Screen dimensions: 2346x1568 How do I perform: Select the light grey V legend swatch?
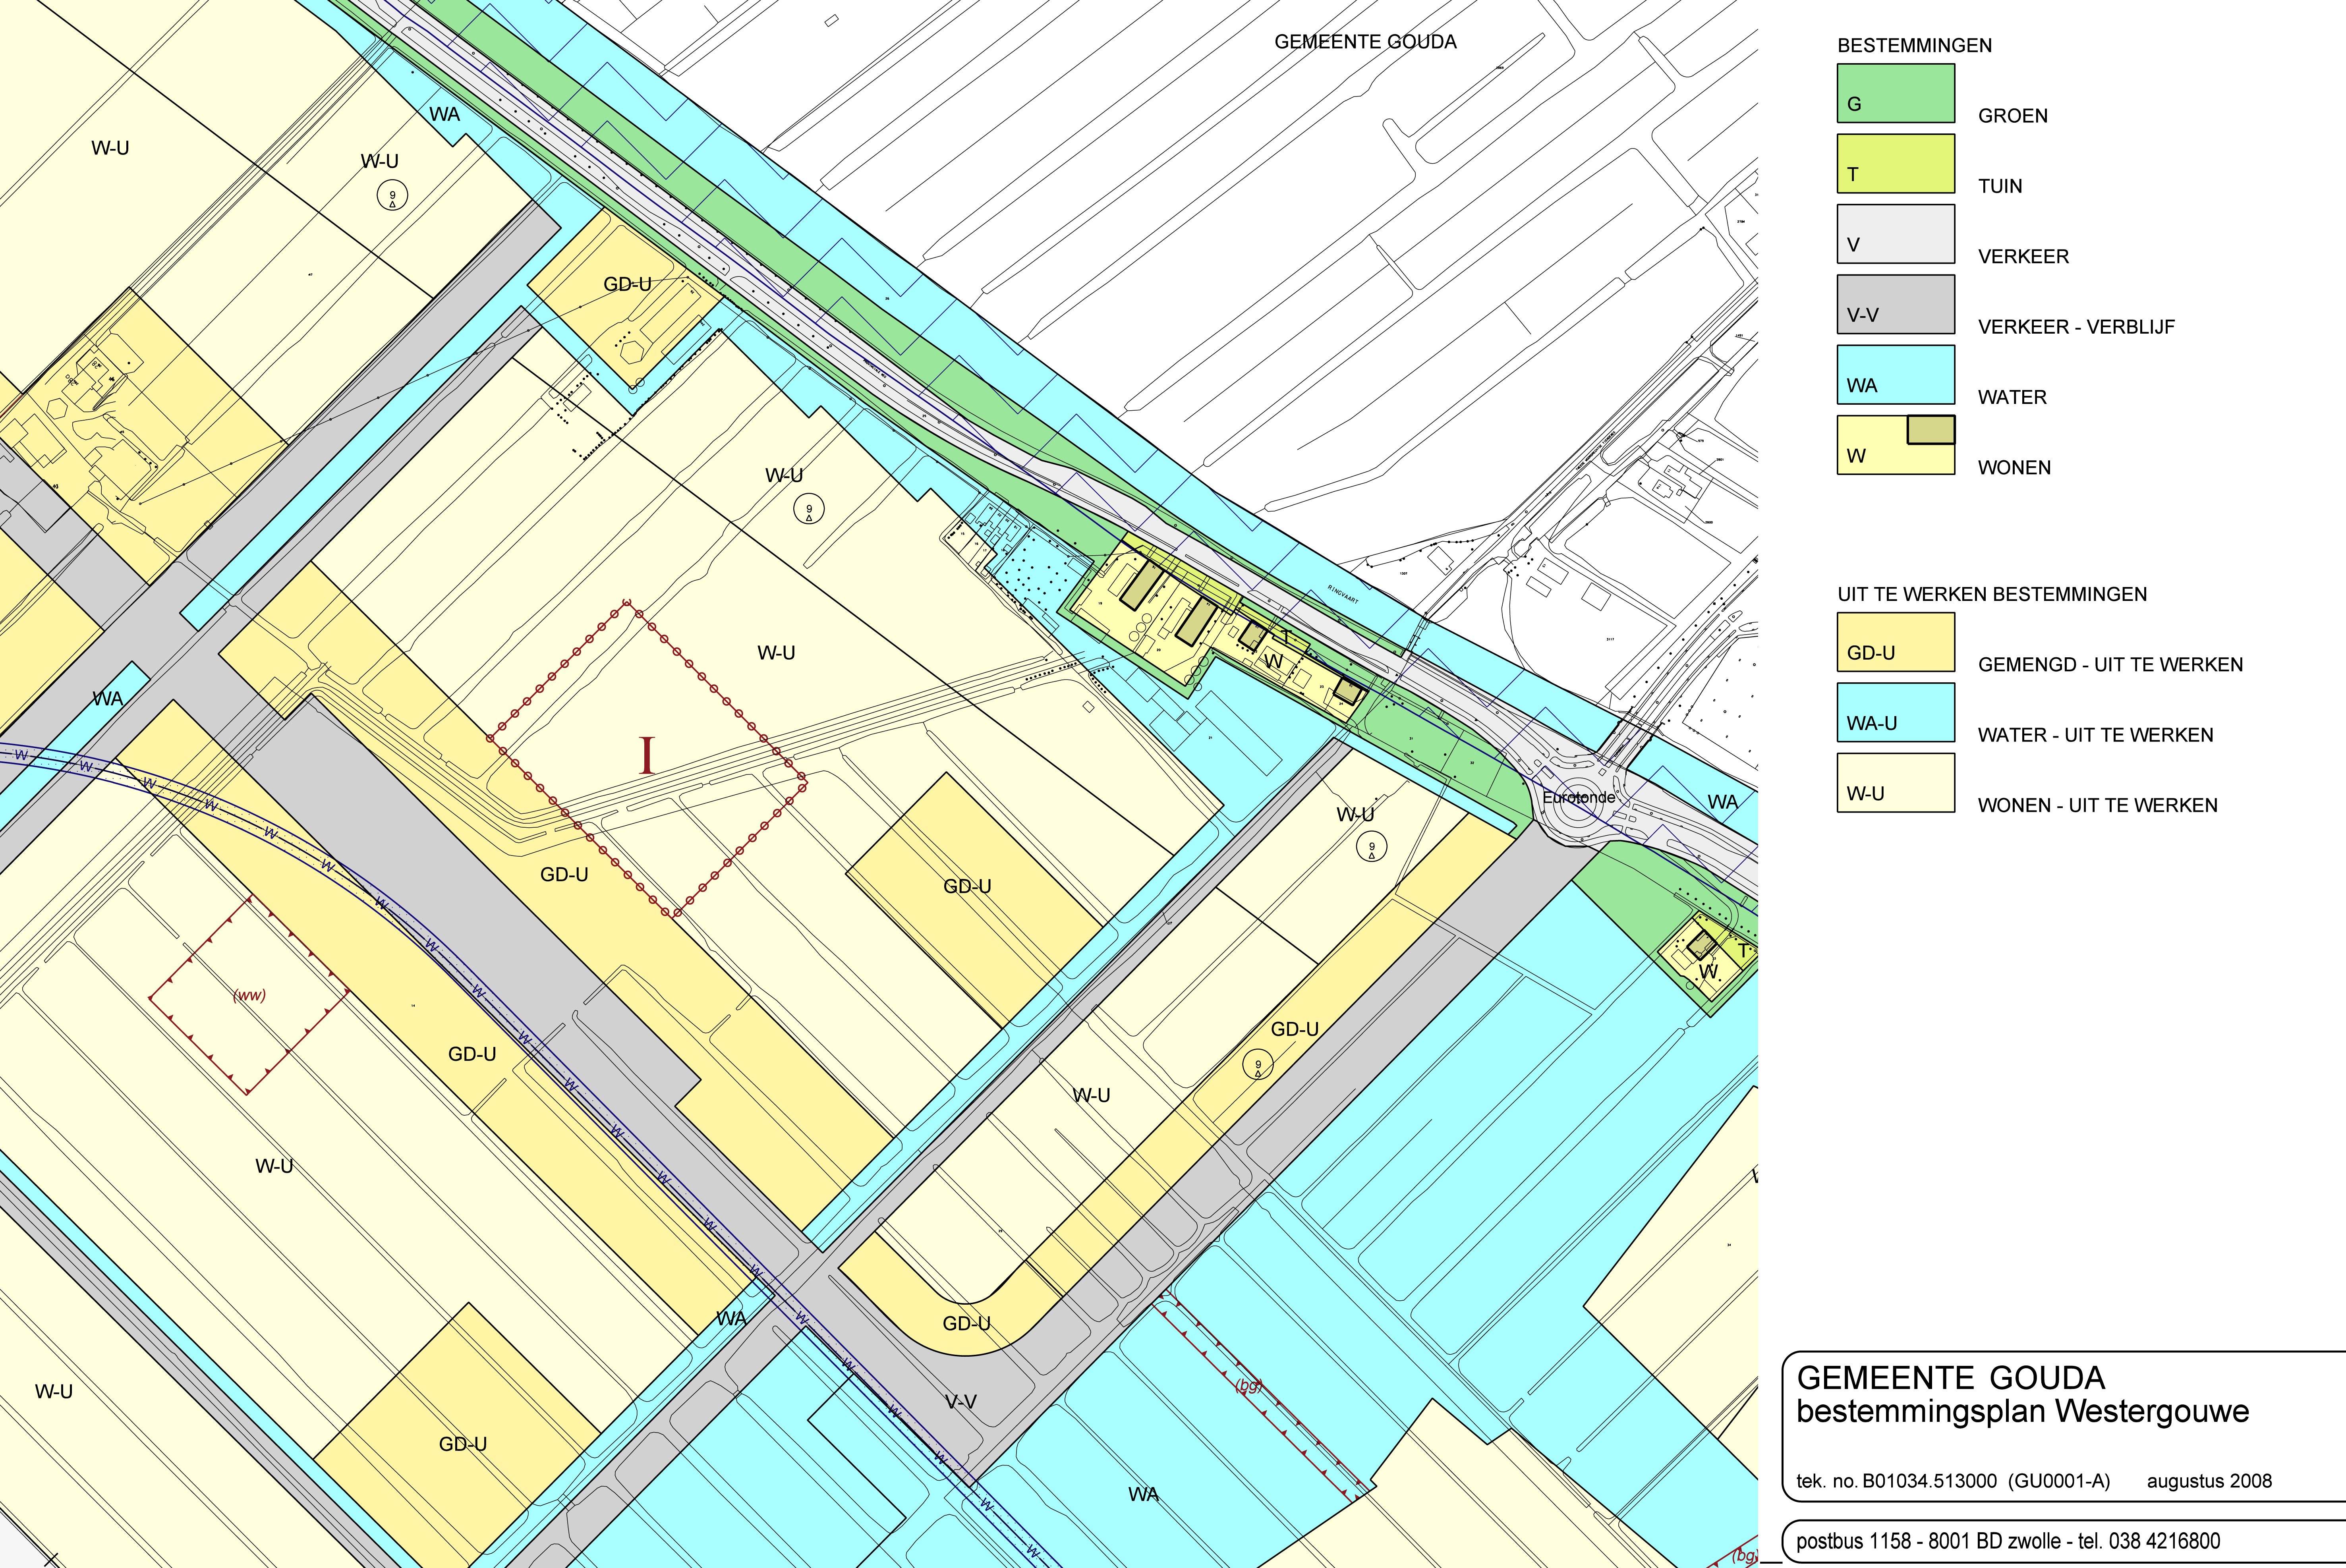coord(1895,234)
